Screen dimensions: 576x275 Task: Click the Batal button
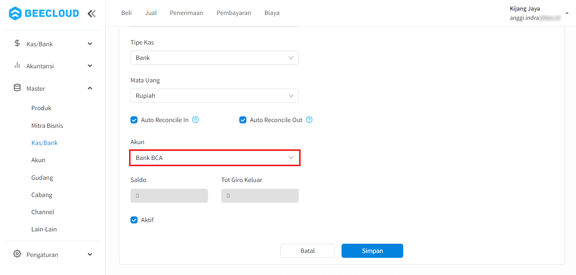307,251
